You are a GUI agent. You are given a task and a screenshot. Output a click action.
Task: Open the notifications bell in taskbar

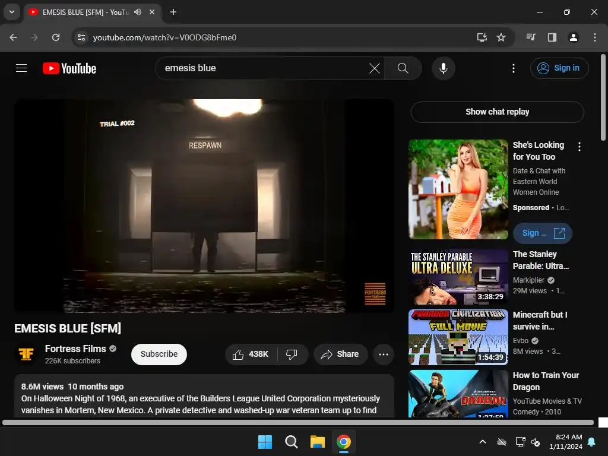[592, 442]
